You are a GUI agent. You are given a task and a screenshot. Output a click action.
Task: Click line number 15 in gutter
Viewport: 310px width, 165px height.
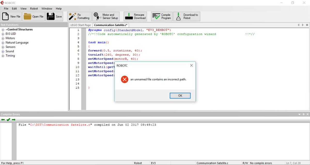click(78, 88)
